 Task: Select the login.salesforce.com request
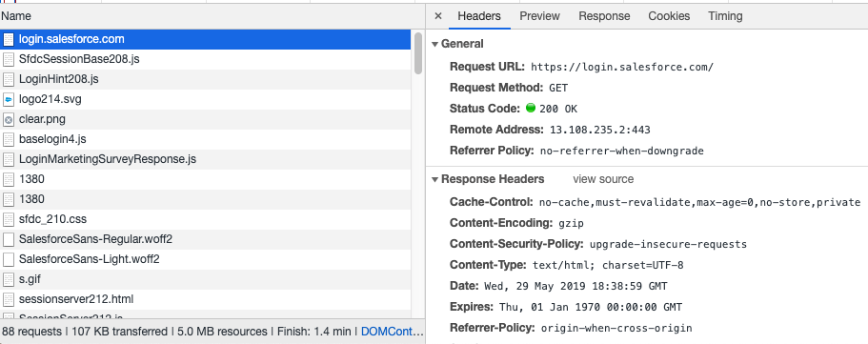206,39
